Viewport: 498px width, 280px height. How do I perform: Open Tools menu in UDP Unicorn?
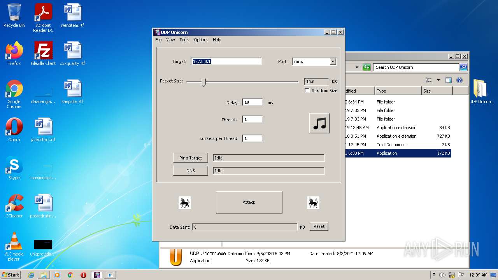pyautogui.click(x=184, y=40)
